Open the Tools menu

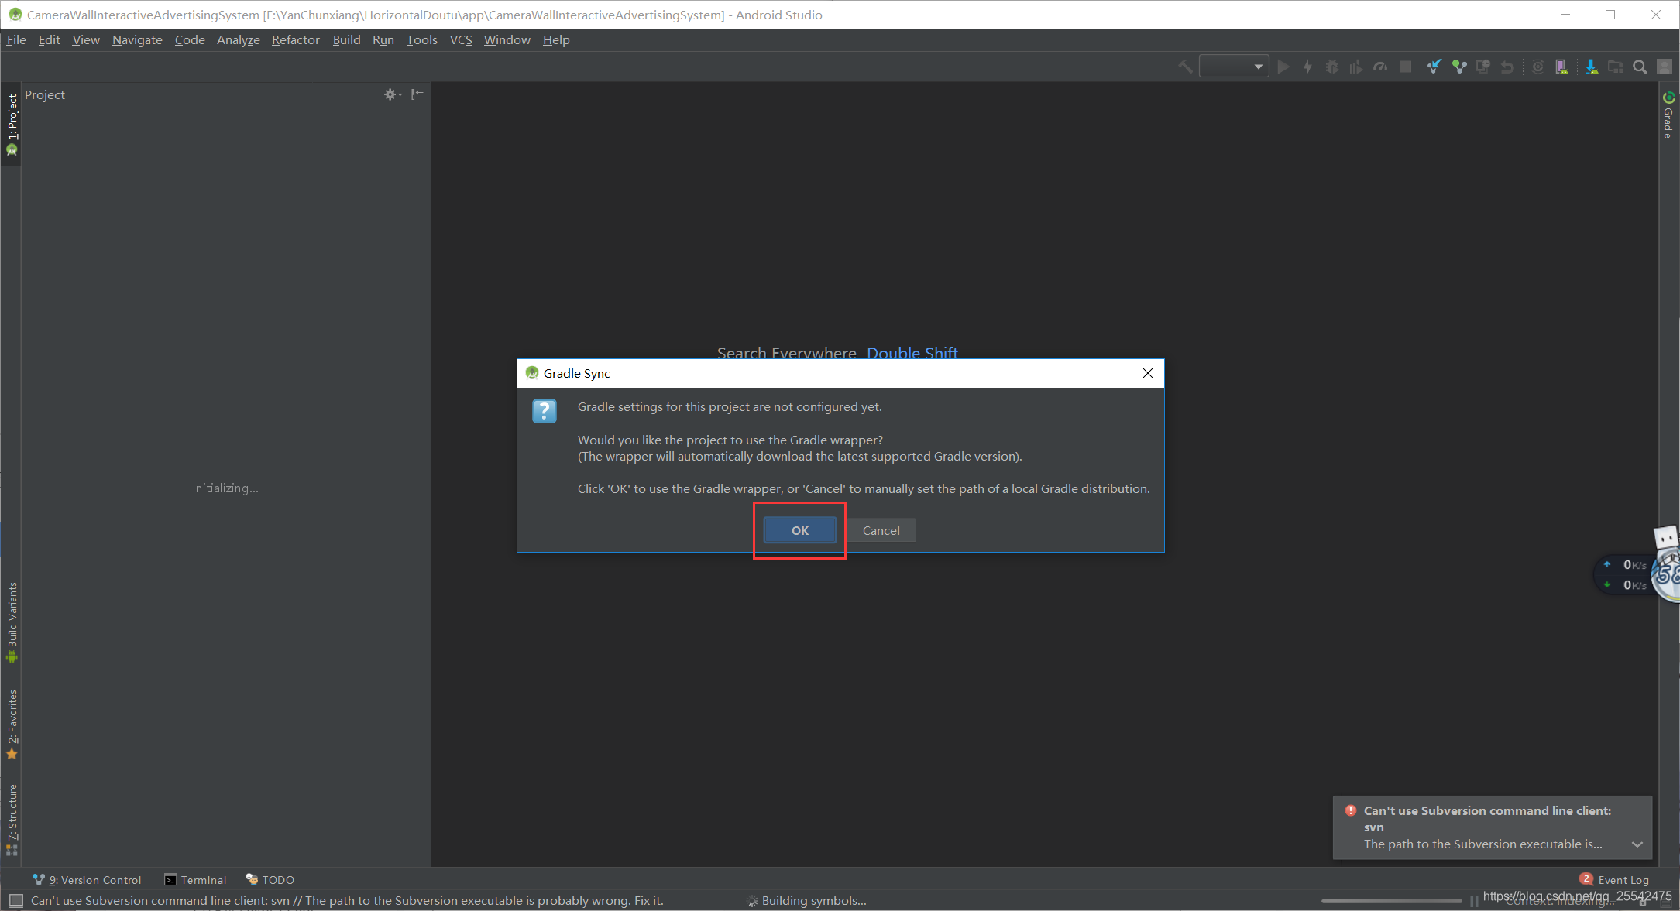pyautogui.click(x=421, y=39)
